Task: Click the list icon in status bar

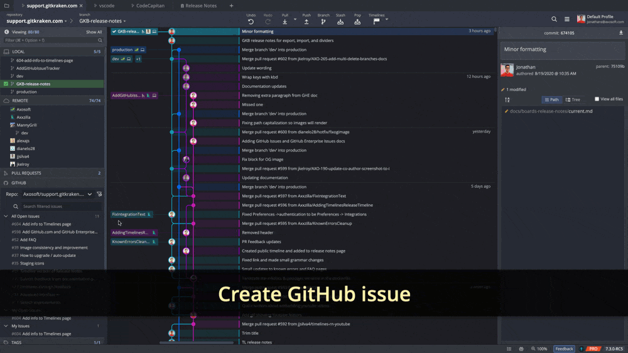Action: click(509, 349)
